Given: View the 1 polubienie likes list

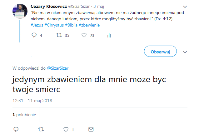Looking at the screenshot, I should click(x=24, y=115).
